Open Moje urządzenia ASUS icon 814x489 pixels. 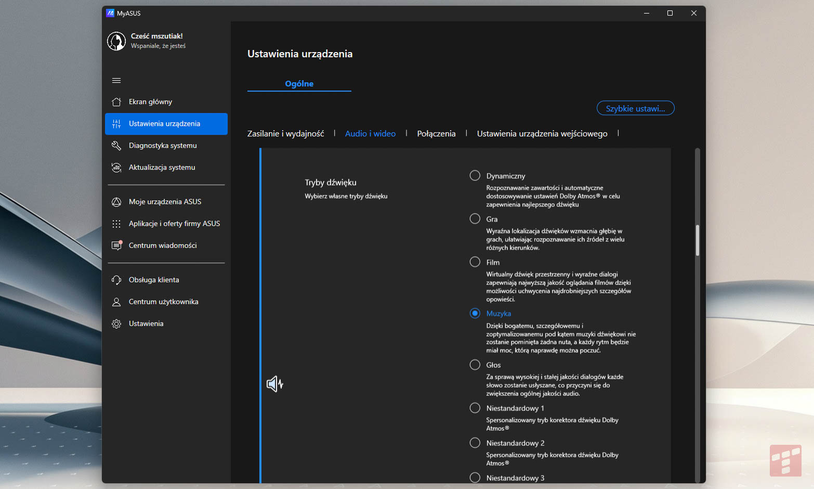tap(116, 202)
